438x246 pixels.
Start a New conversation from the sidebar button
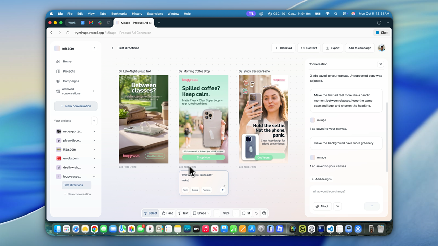point(76,106)
